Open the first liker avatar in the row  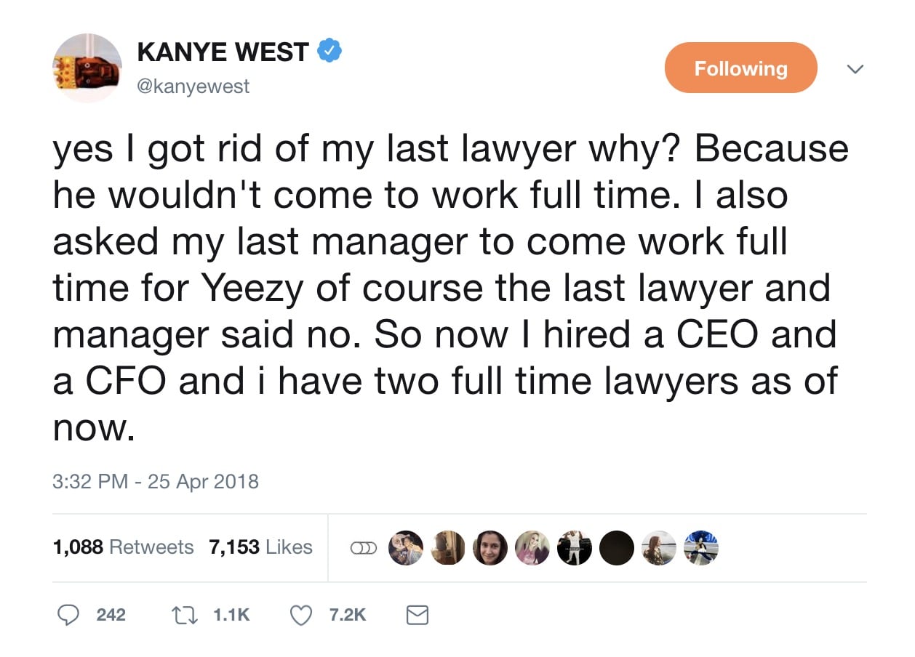click(x=405, y=548)
